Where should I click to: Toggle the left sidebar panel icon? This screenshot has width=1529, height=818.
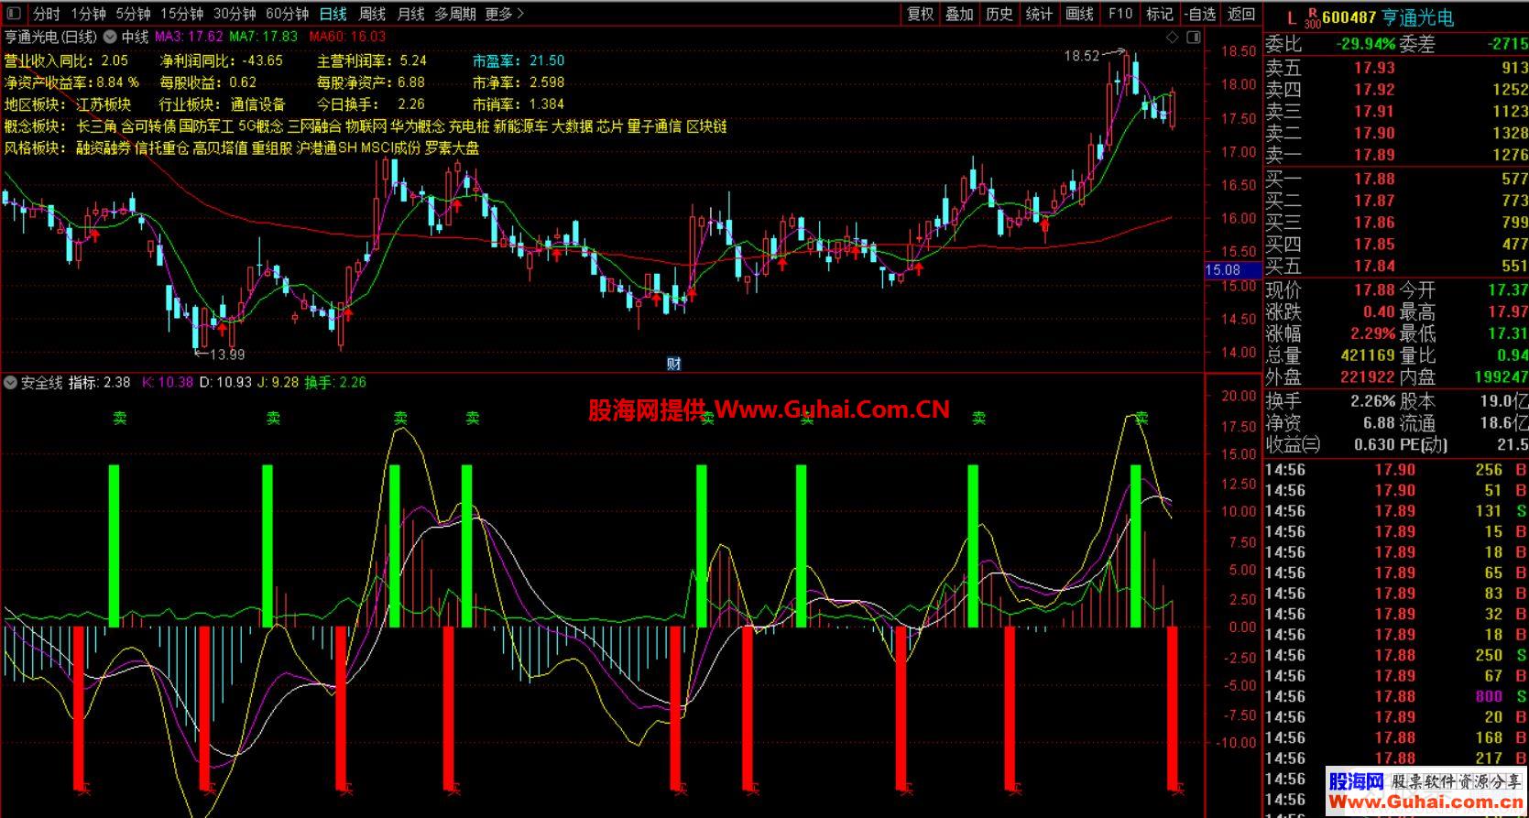(15, 14)
